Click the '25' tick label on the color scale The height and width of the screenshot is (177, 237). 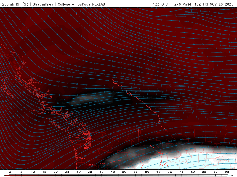67,172
